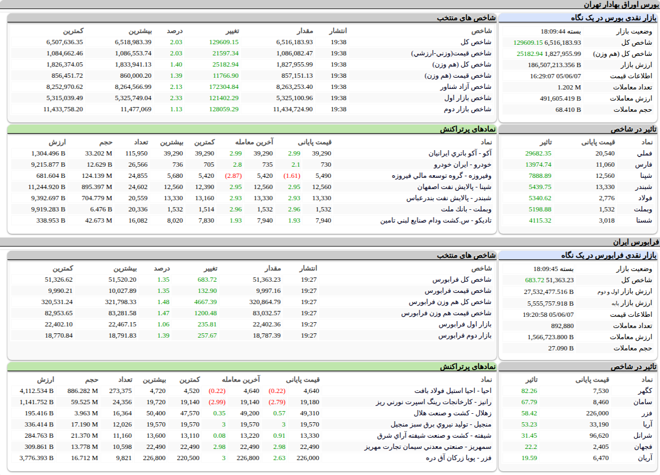The height and width of the screenshot is (475, 660).
Task: Open the فجهان symbol link
Action: (x=643, y=447)
